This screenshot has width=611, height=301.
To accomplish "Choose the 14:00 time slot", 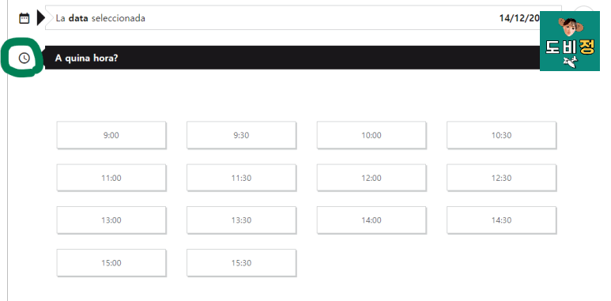I will click(x=372, y=220).
